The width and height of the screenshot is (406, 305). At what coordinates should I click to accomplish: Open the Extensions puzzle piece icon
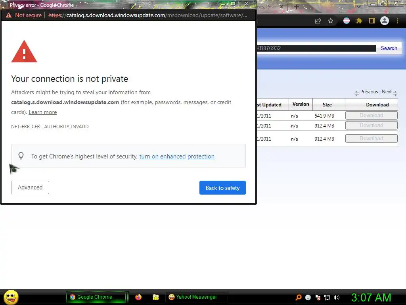coord(359,21)
